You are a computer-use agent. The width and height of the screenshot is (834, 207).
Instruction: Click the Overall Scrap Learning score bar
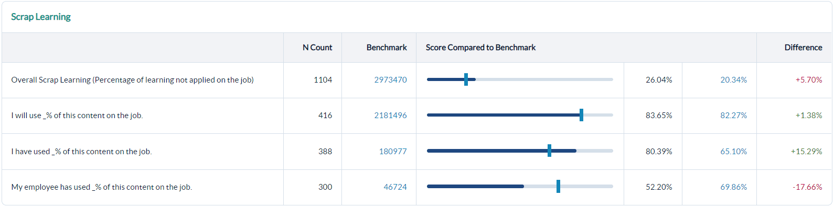[x=520, y=79]
